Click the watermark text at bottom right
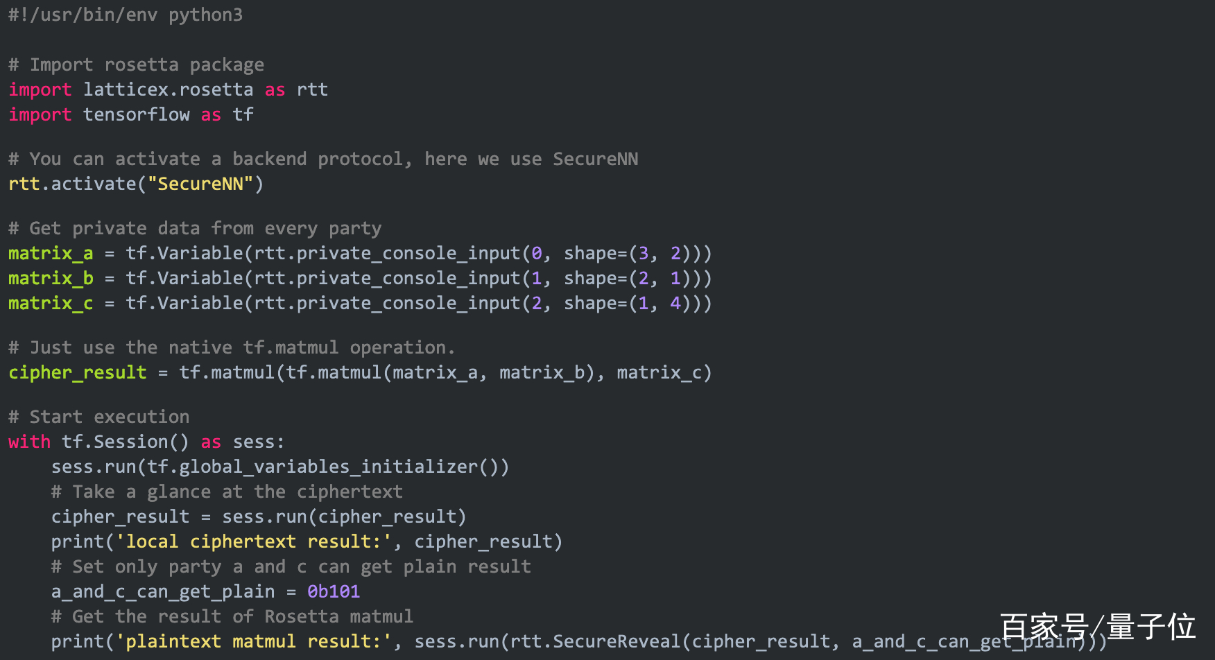The image size is (1215, 660). pyautogui.click(x=1098, y=627)
